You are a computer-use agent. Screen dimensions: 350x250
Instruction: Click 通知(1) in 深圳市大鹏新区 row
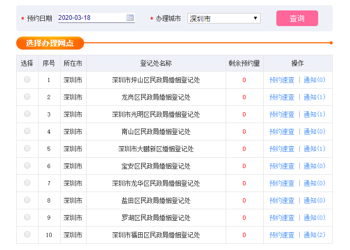point(314,149)
